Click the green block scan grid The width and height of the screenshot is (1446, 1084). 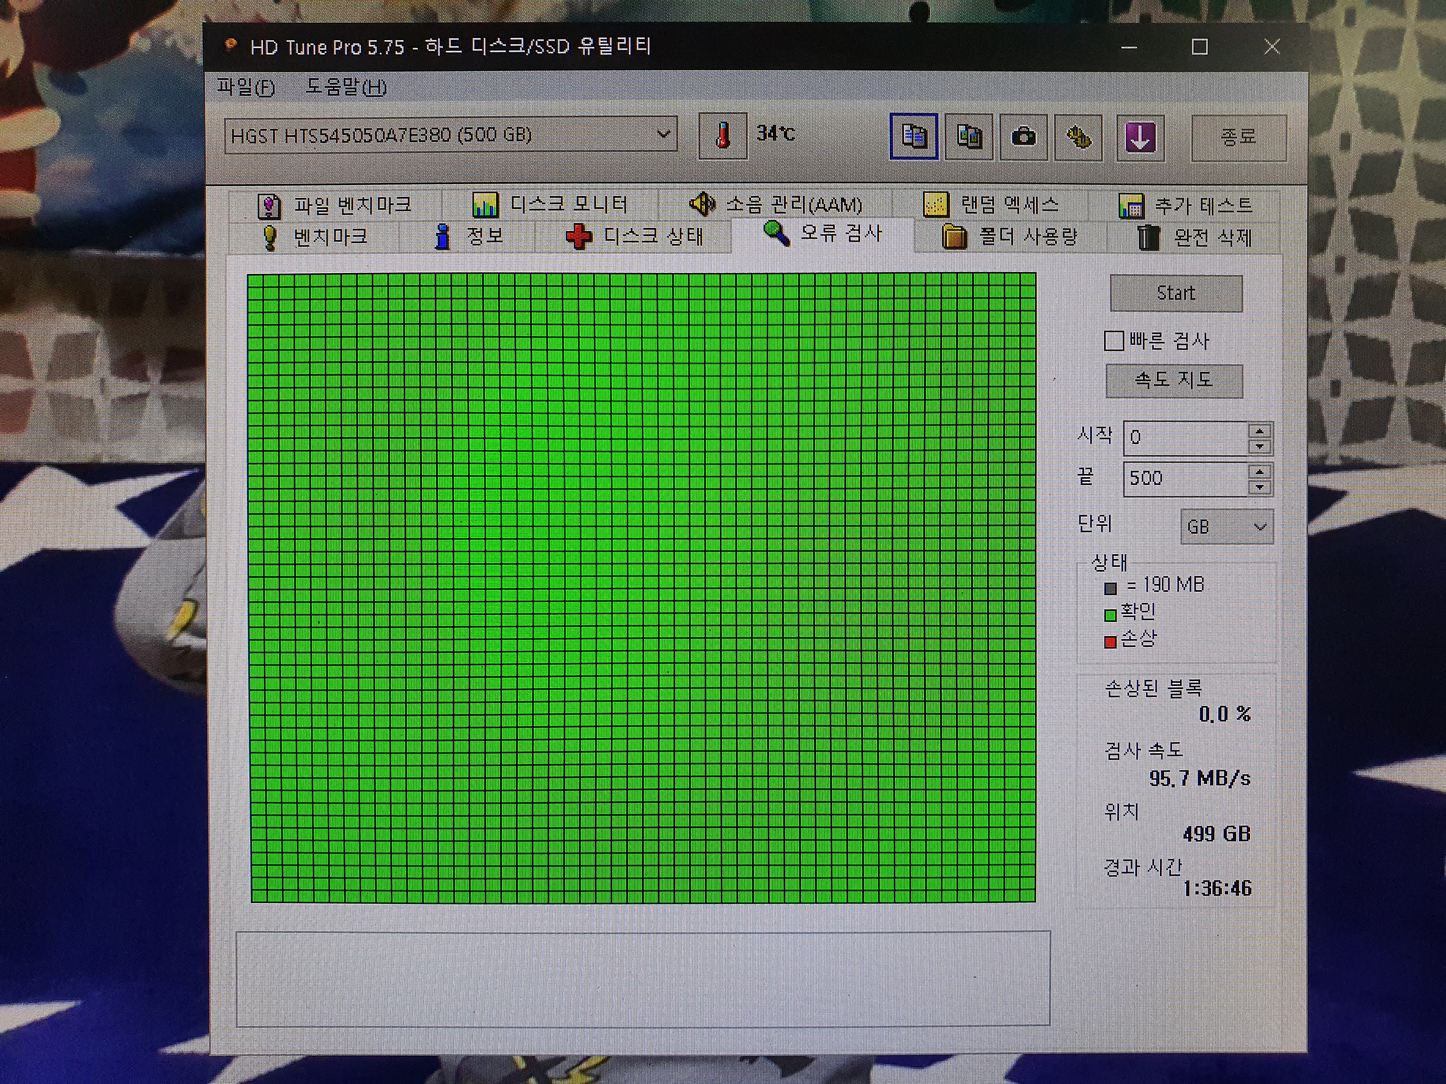tap(642, 588)
